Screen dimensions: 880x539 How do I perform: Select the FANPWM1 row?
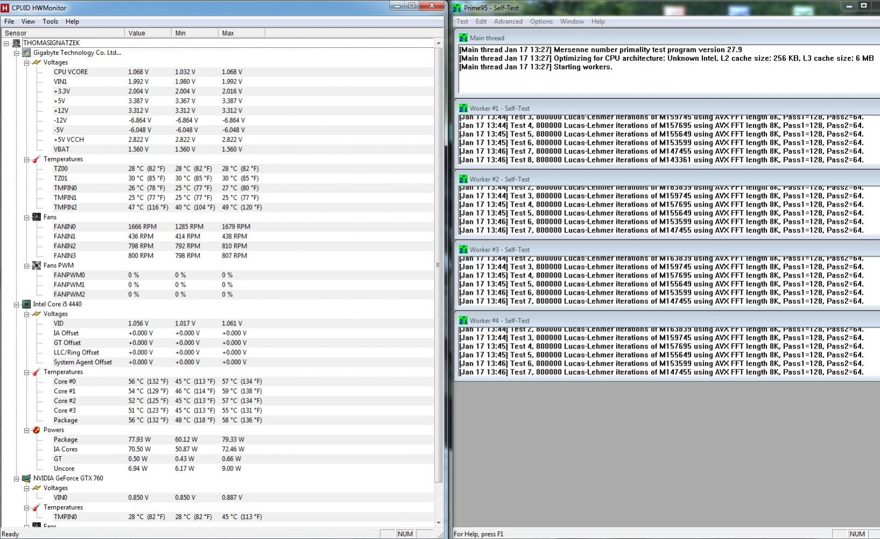(x=217, y=285)
